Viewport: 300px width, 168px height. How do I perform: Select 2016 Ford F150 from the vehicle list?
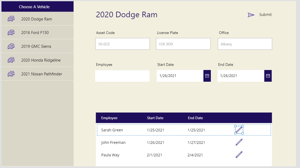tap(35, 32)
